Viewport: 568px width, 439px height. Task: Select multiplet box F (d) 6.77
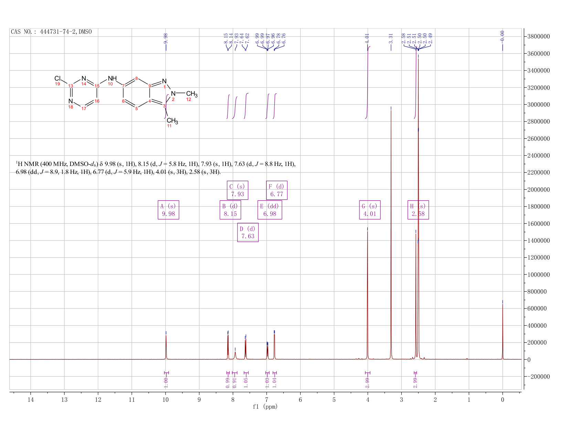tap(277, 190)
